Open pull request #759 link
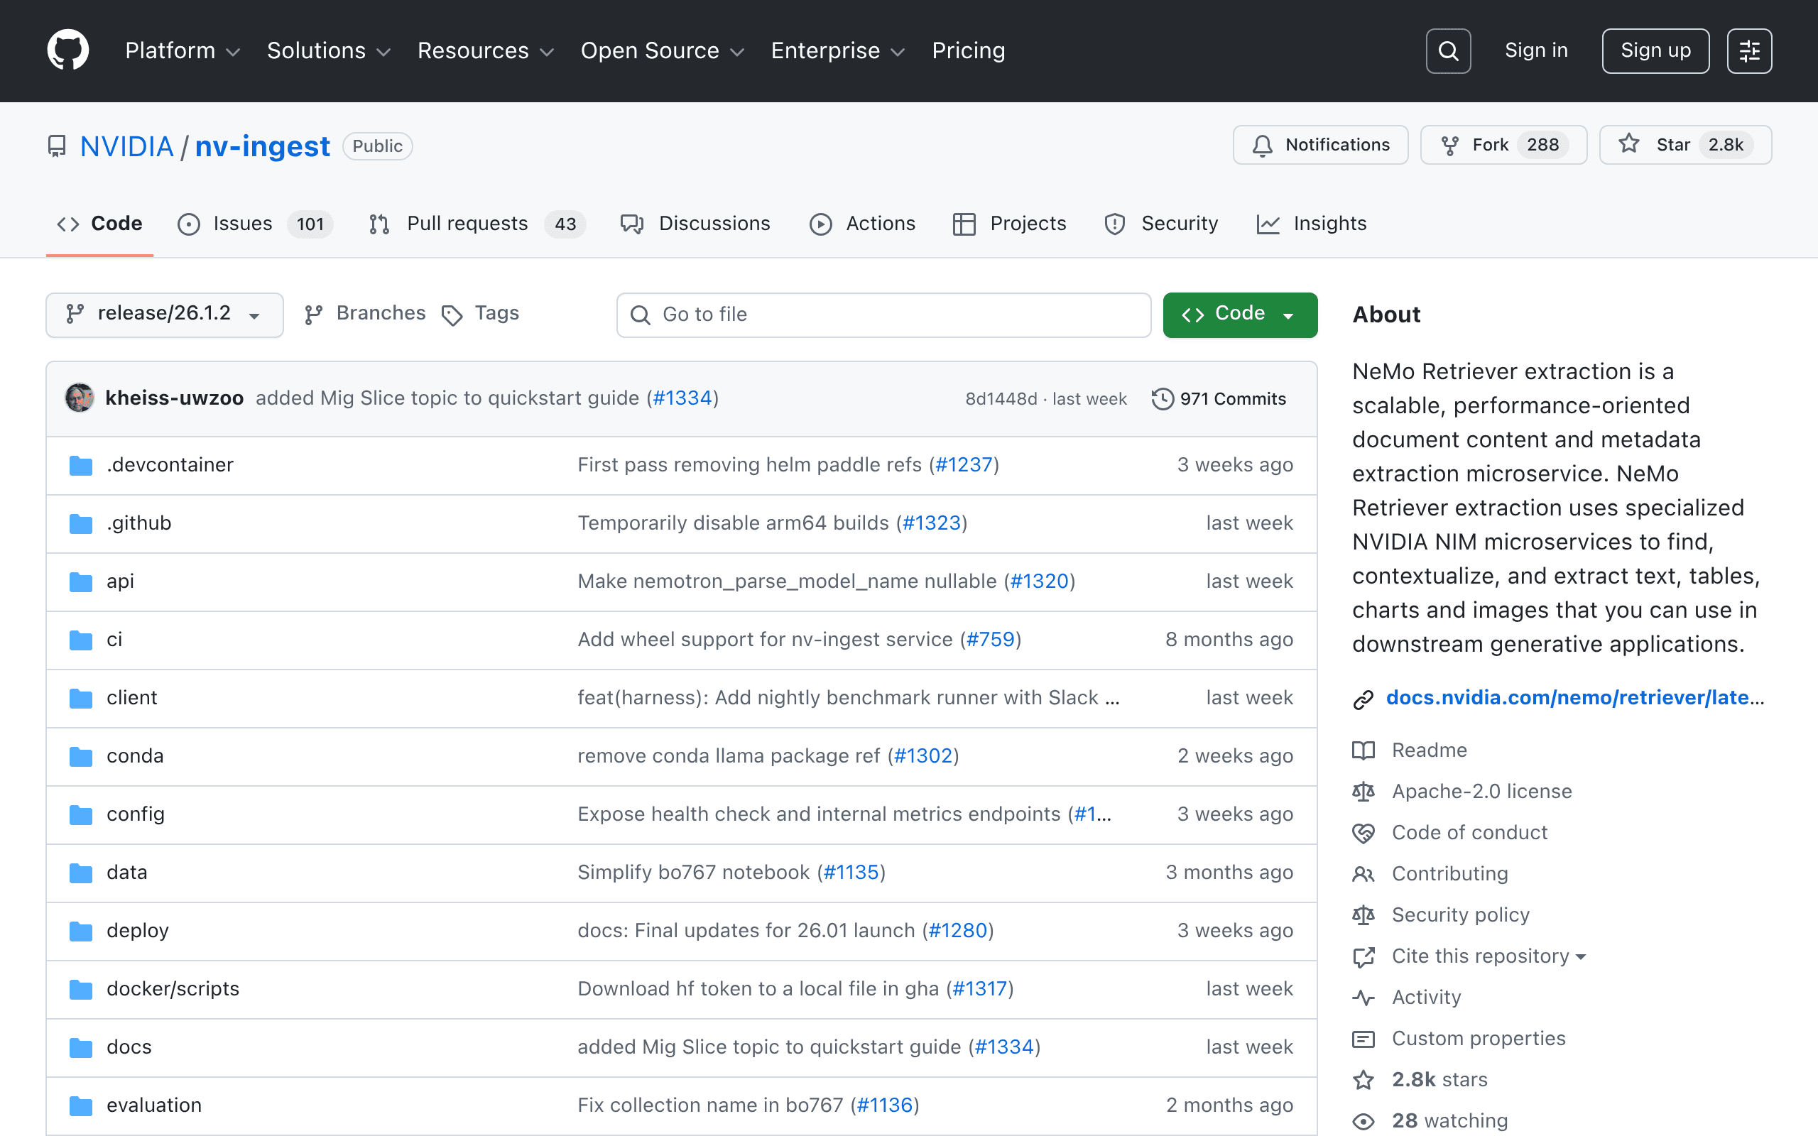The width and height of the screenshot is (1818, 1136). [990, 640]
